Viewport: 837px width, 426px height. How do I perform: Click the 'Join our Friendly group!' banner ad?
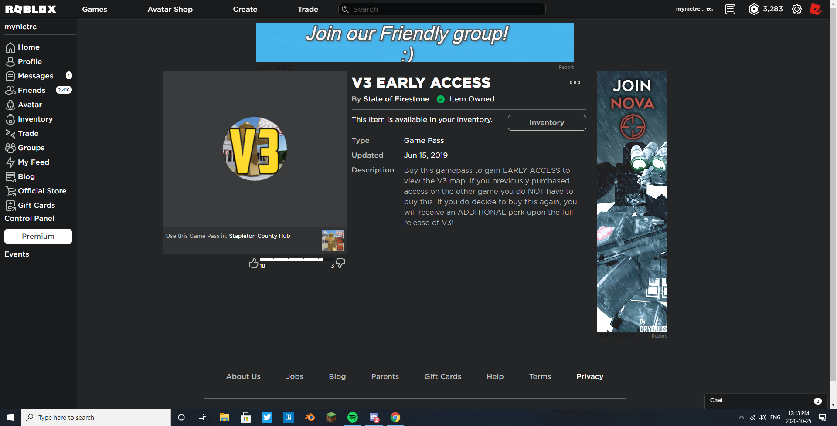pyautogui.click(x=415, y=43)
